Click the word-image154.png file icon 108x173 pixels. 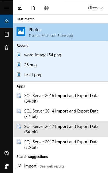click(19, 55)
